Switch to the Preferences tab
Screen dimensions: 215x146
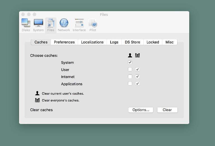click(x=64, y=42)
